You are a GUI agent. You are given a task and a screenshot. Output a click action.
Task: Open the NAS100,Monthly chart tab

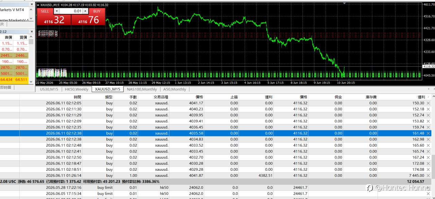click(142, 89)
